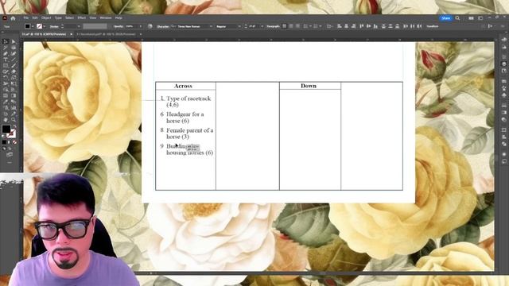Open the fill color dropdown in control bar
This screenshot has width=509, height=286.
[x=33, y=26]
